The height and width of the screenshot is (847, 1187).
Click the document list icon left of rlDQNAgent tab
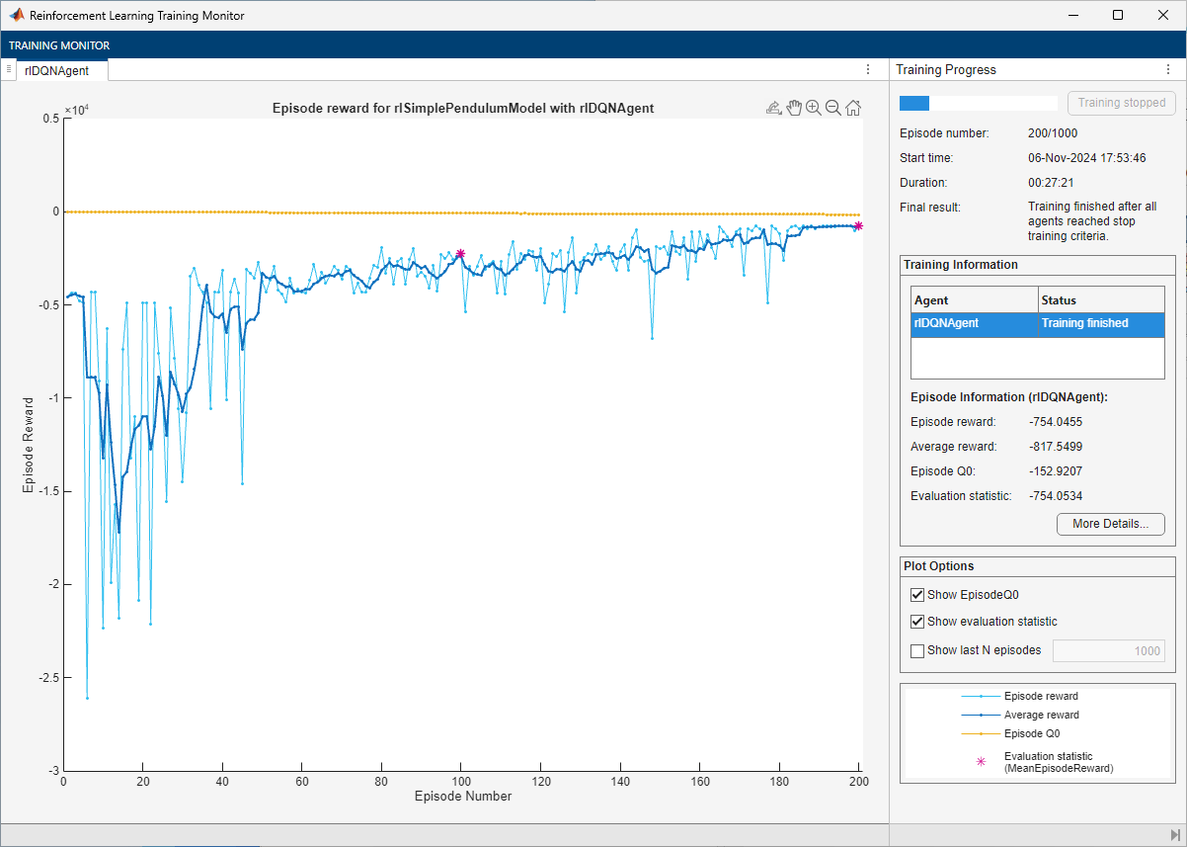coord(8,69)
